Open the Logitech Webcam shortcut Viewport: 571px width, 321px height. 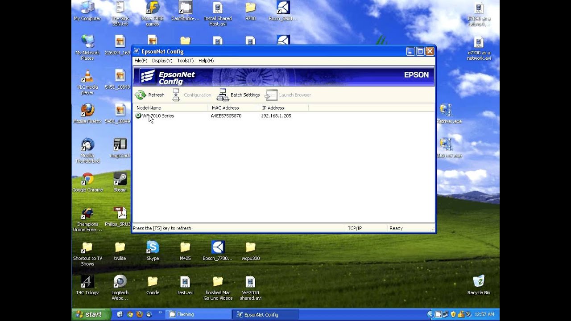[120, 288]
